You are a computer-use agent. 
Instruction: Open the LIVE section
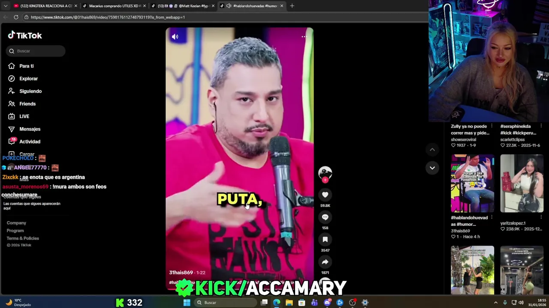24,116
